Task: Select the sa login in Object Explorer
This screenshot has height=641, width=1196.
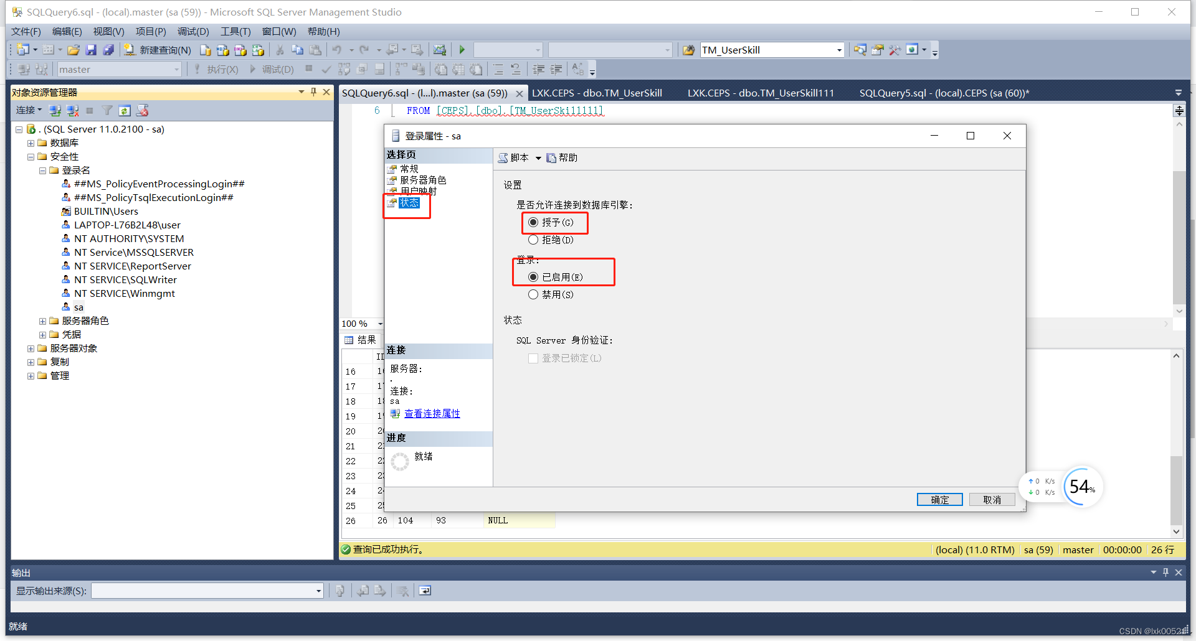Action: pos(78,307)
